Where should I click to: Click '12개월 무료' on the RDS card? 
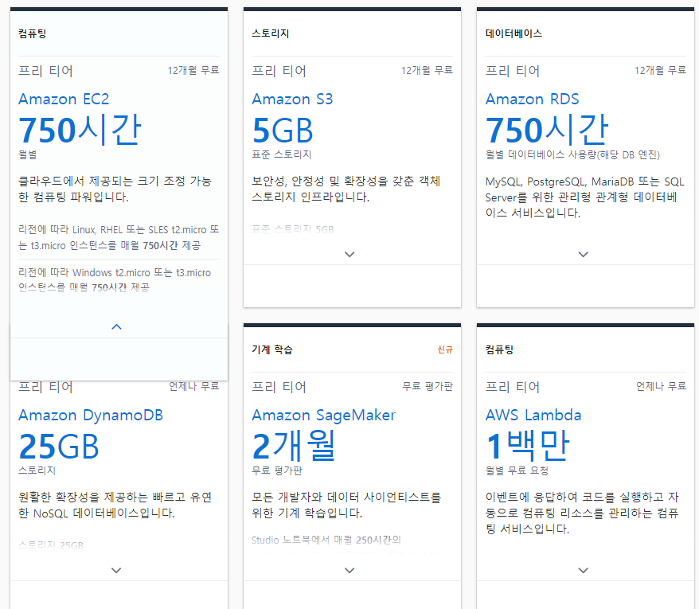(661, 70)
